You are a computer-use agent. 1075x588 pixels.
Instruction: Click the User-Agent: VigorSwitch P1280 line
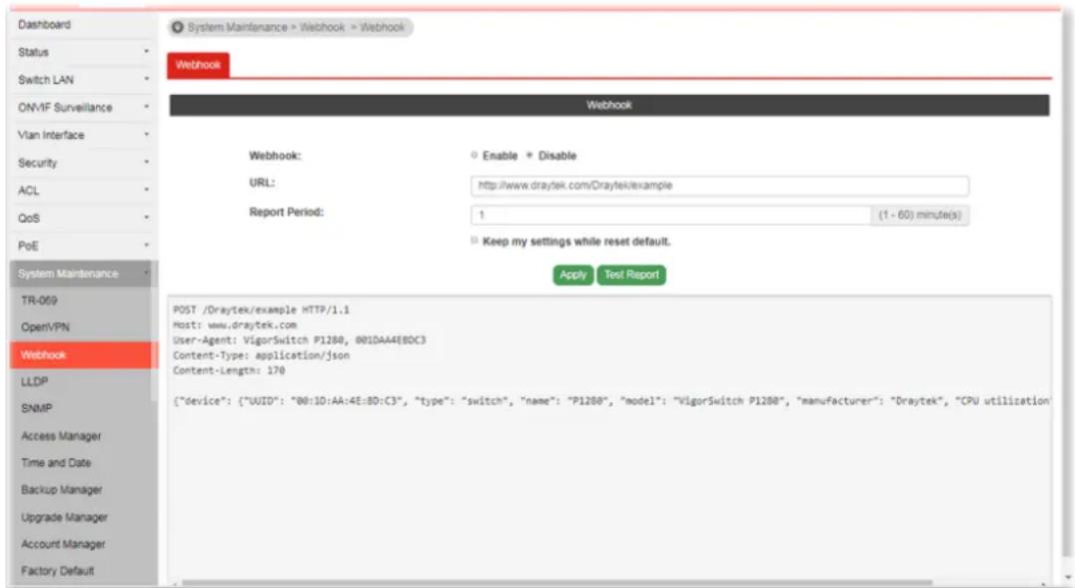tap(299, 339)
